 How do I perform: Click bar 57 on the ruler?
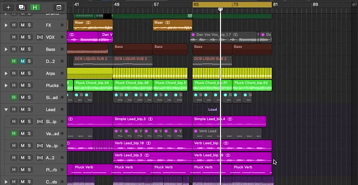click(x=156, y=4)
